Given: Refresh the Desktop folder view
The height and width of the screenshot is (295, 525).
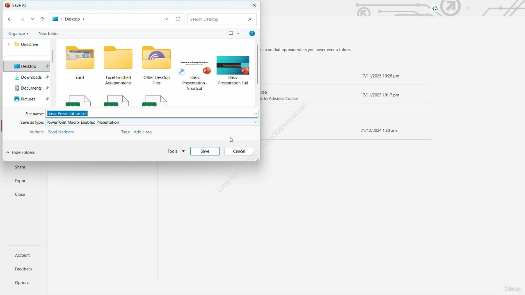Looking at the screenshot, I should click(178, 19).
